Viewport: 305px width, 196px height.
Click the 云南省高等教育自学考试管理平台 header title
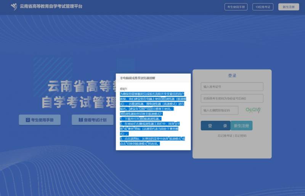(51, 6)
